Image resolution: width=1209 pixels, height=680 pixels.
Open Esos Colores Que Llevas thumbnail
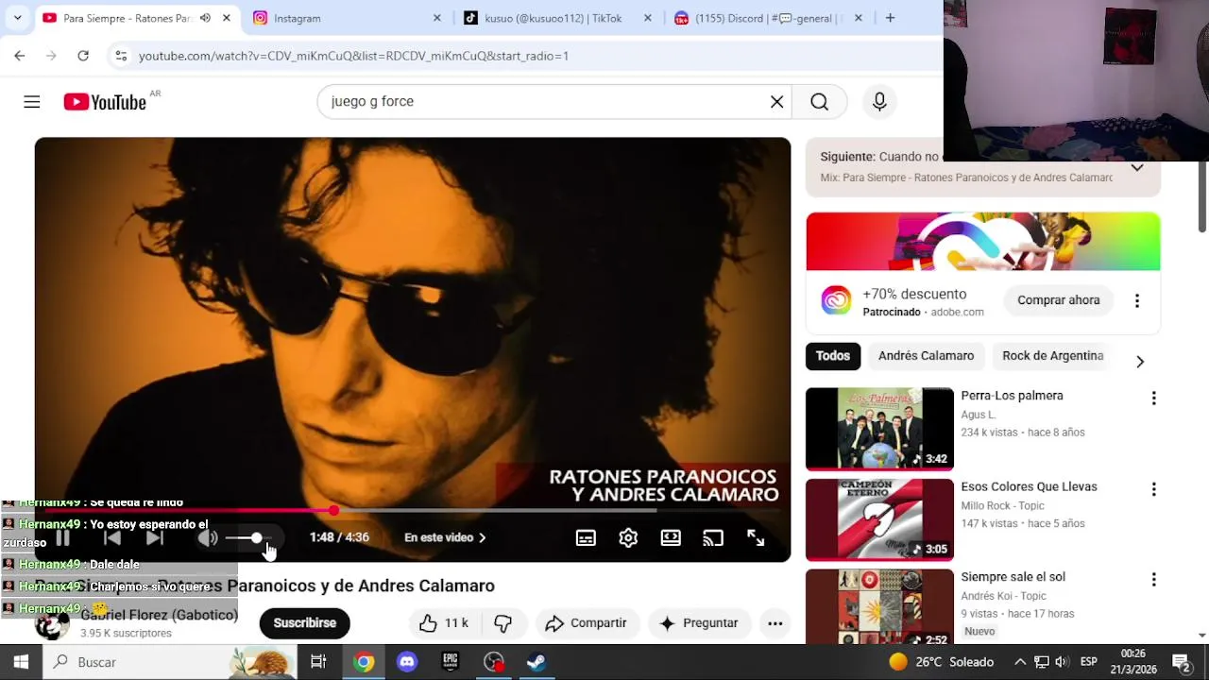click(879, 519)
